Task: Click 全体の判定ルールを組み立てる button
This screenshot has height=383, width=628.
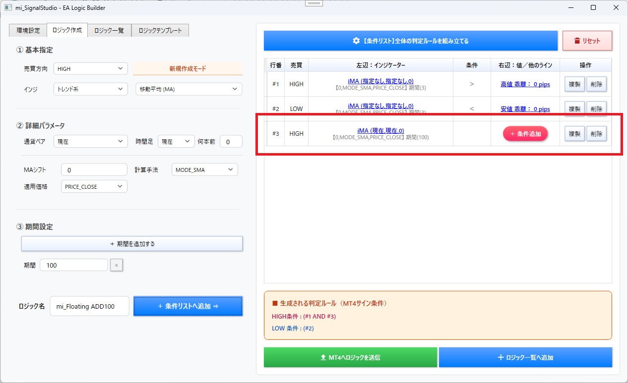Action: tap(411, 41)
